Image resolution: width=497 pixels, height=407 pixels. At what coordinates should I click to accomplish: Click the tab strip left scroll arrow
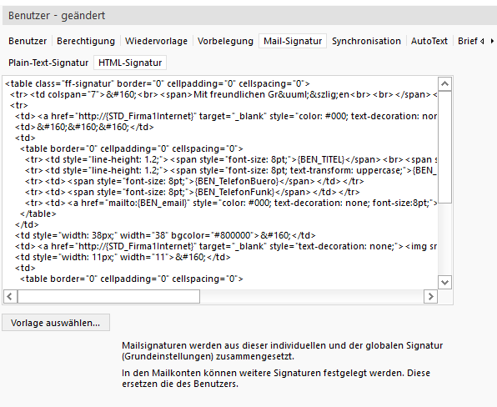tap(482, 41)
